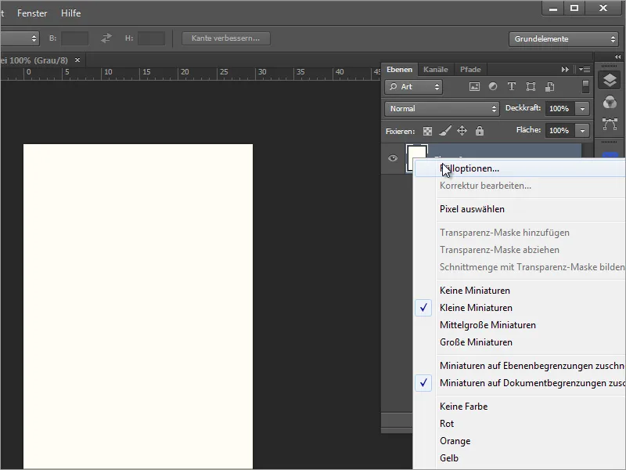Set layer color to Orange
This screenshot has height=470, width=626.
click(x=520, y=441)
